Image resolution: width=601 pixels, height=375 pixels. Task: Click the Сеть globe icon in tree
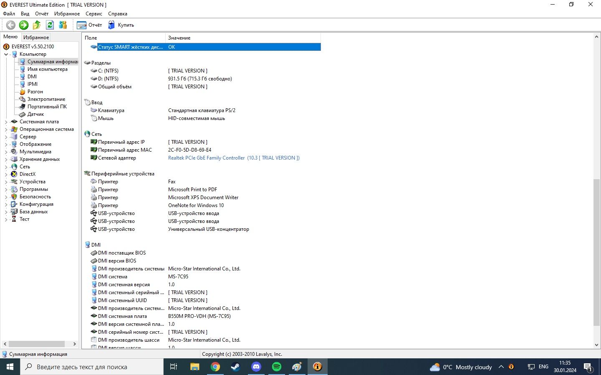[x=14, y=167]
